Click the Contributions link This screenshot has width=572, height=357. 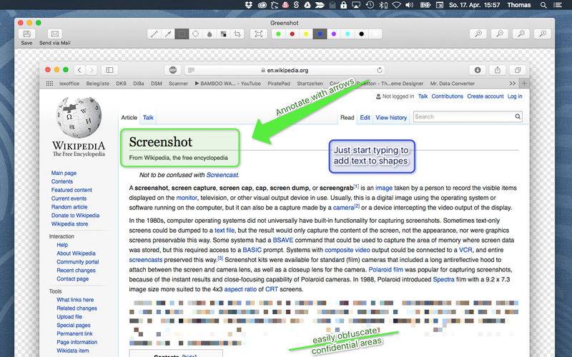(448, 96)
